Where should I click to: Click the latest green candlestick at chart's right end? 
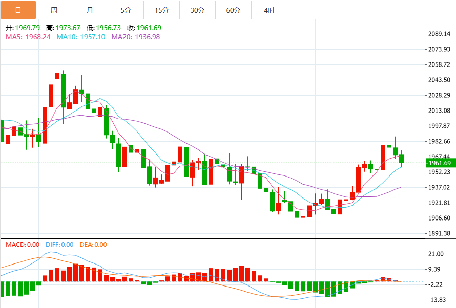[401, 159]
